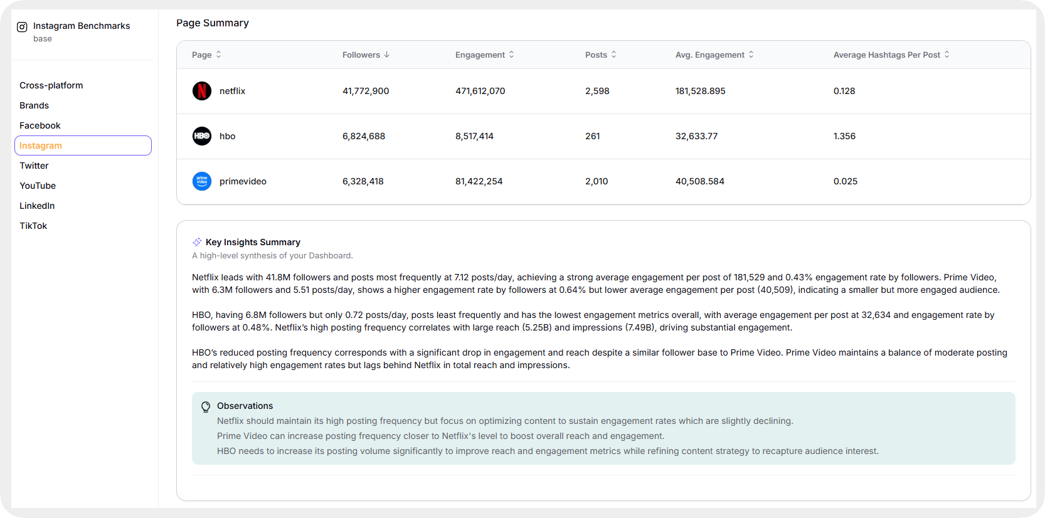The width and height of the screenshot is (1045, 518).
Task: Click the sparkle icon beside Key Insights Summary
Action: (197, 242)
